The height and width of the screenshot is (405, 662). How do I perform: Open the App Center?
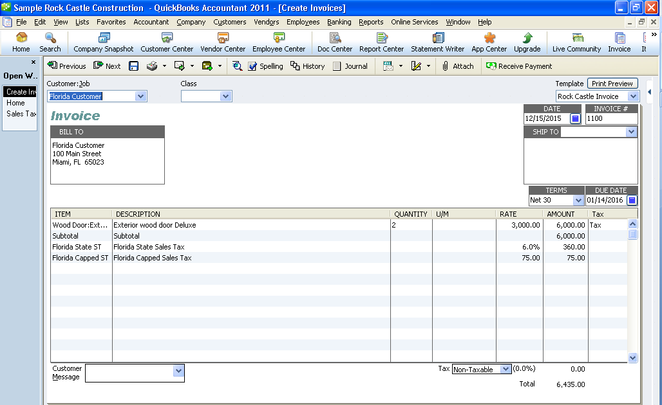489,42
